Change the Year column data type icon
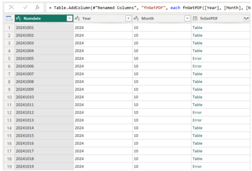This screenshot has height=171, width=252. [x=77, y=19]
